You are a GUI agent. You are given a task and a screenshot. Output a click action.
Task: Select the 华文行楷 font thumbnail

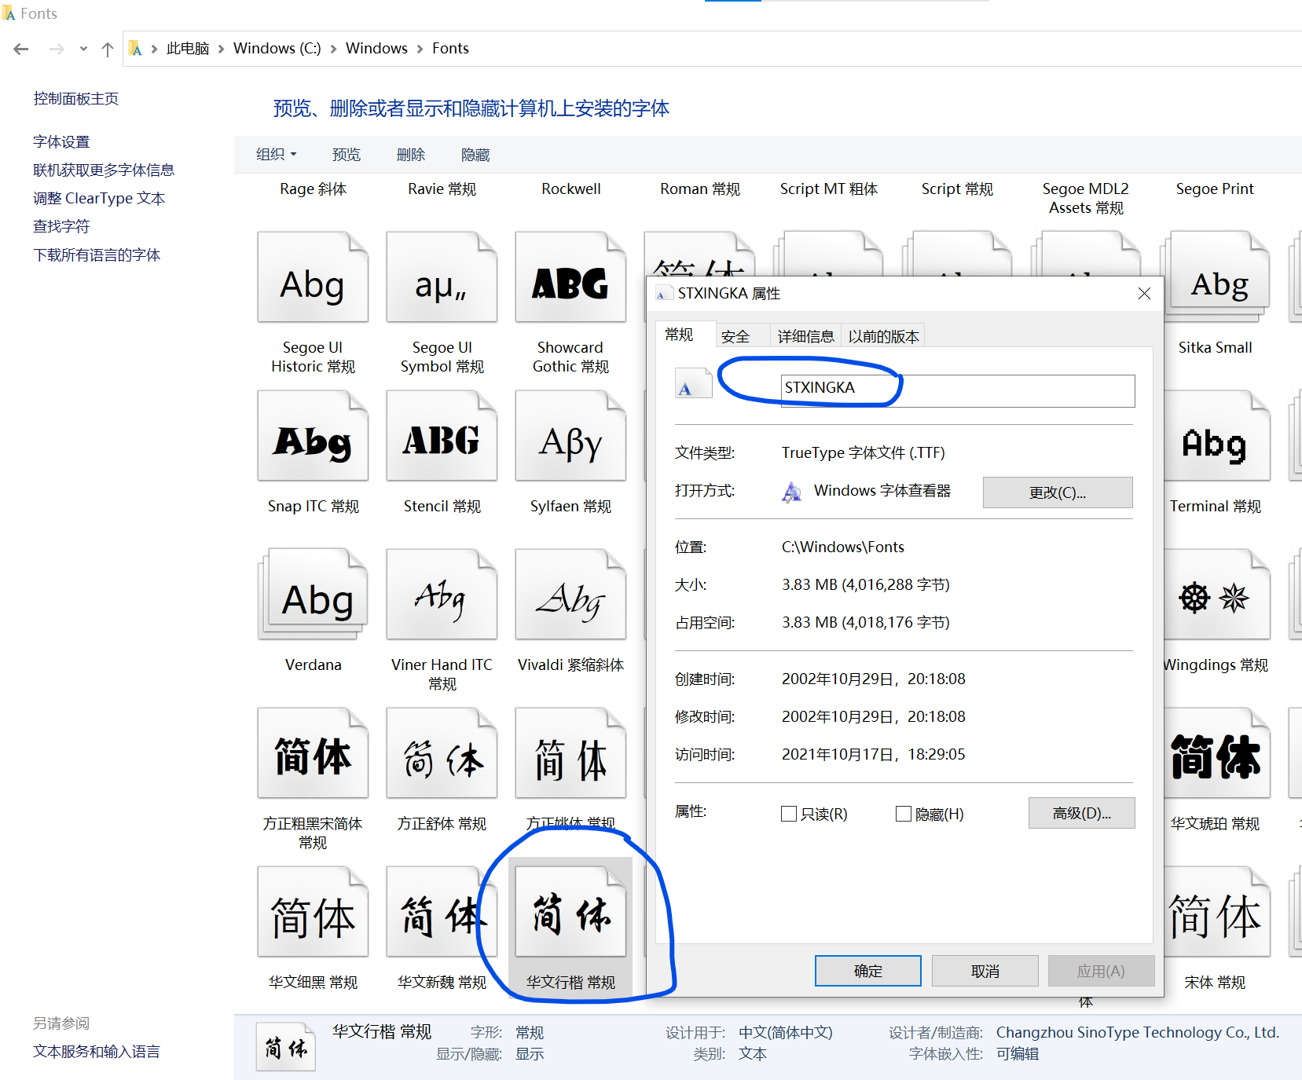point(570,913)
